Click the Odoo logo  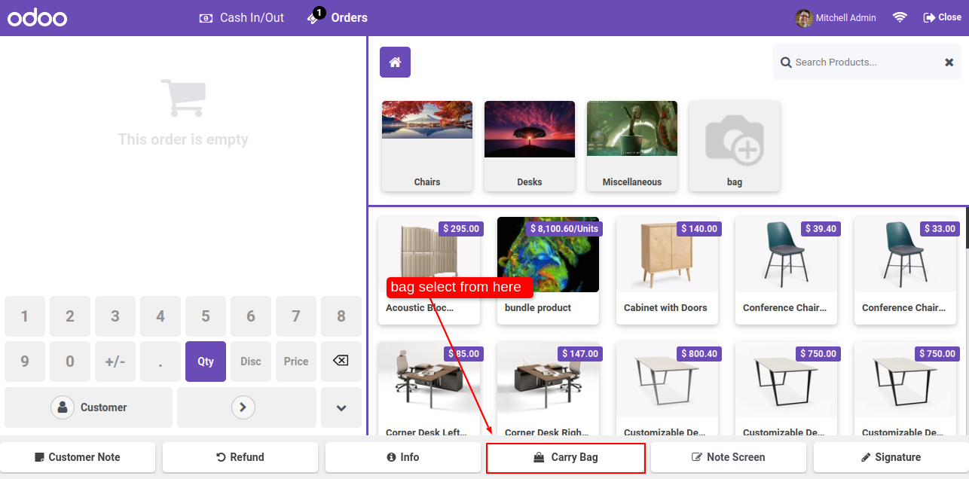coord(38,17)
